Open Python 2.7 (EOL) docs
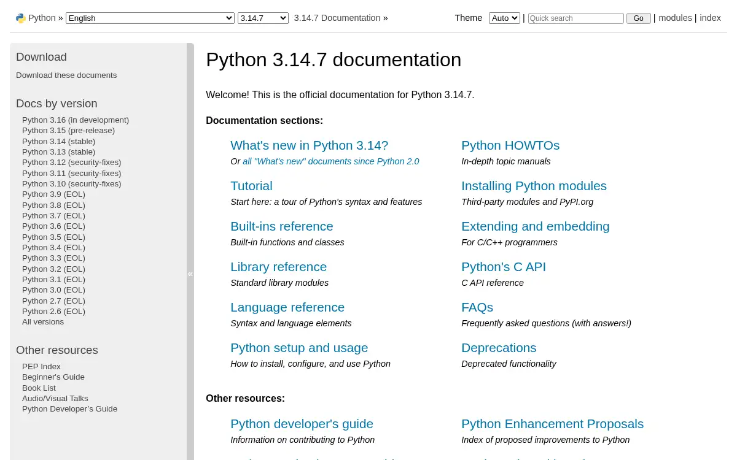This screenshot has height=460, width=737. coord(53,301)
